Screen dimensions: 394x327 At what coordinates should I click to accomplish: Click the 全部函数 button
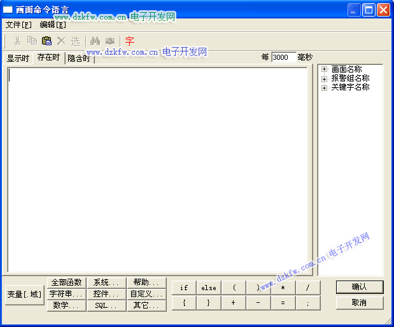pyautogui.click(x=66, y=282)
